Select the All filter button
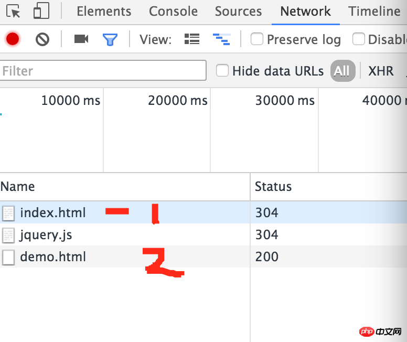Viewport: 407px width, 342px height. click(342, 71)
